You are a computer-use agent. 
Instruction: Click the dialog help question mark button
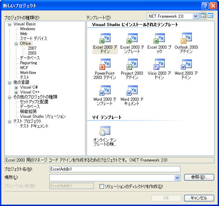point(205,6)
